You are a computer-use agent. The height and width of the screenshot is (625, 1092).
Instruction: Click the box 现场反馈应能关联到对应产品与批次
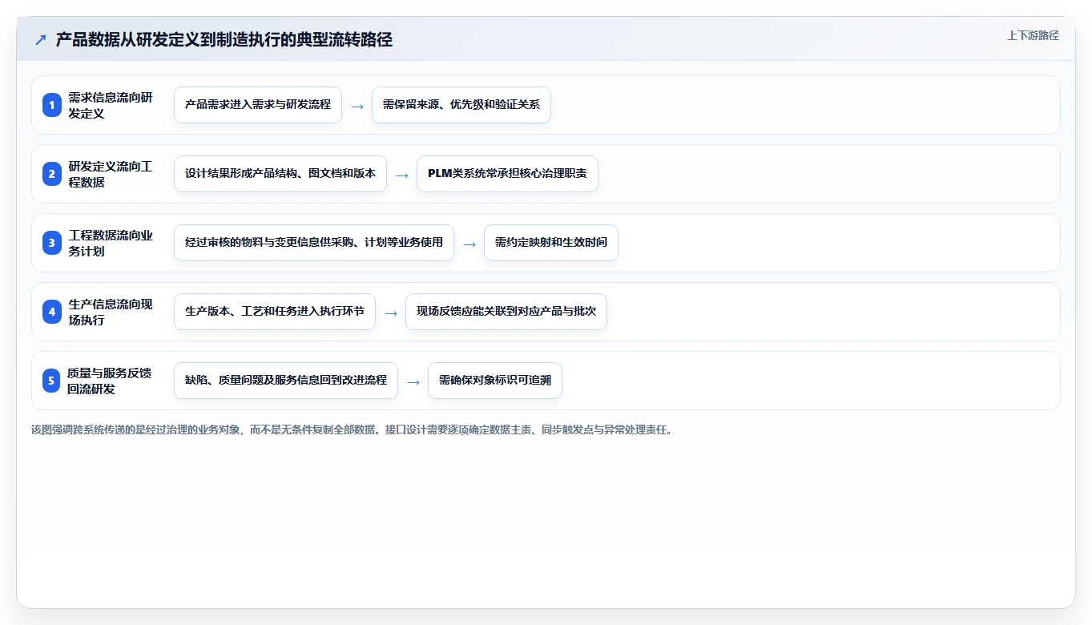click(x=506, y=312)
